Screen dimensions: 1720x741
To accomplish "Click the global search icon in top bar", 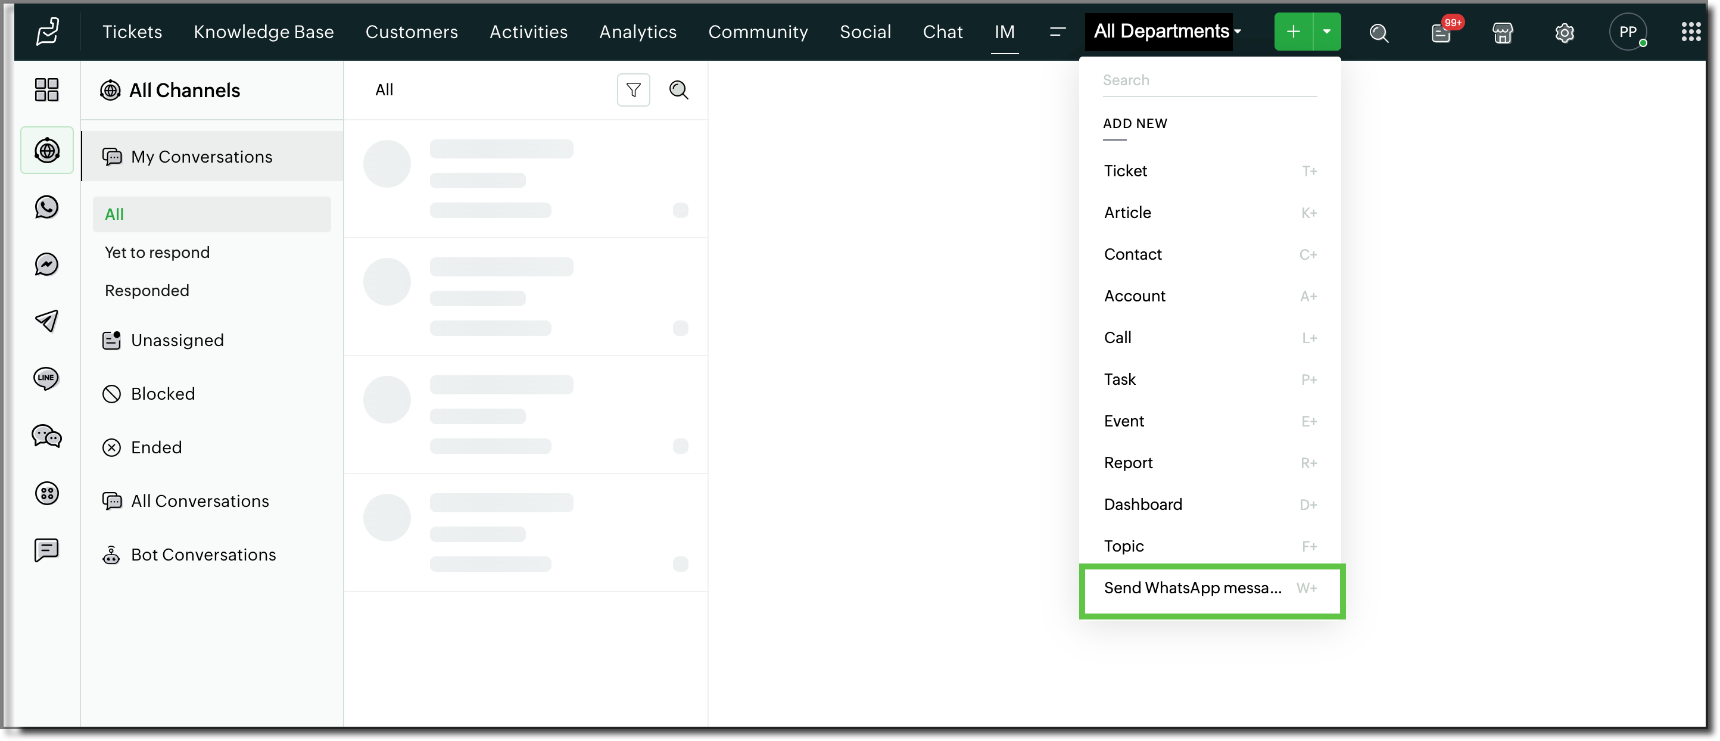I will (1379, 33).
